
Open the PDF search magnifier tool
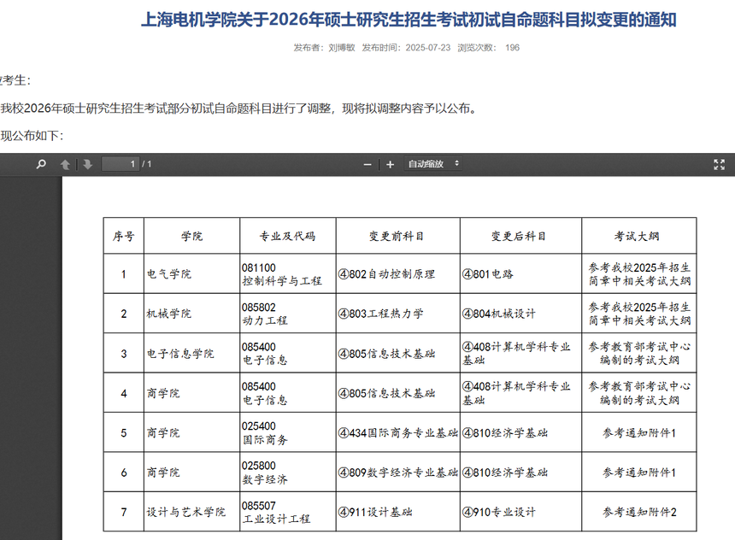pos(40,164)
